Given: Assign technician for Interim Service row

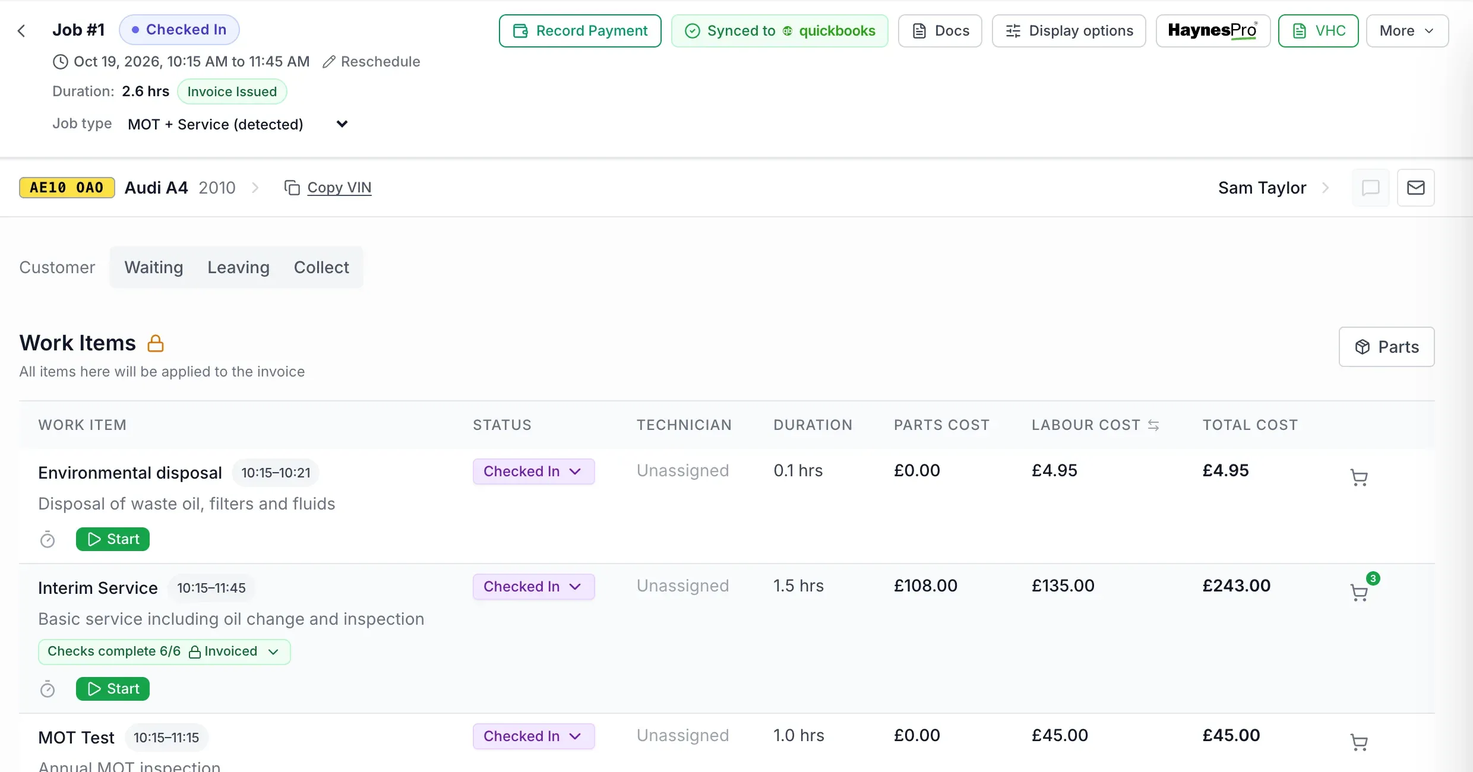Looking at the screenshot, I should (682, 586).
